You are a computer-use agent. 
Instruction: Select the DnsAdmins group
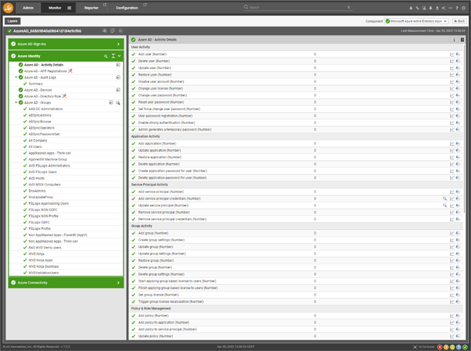click(x=37, y=191)
